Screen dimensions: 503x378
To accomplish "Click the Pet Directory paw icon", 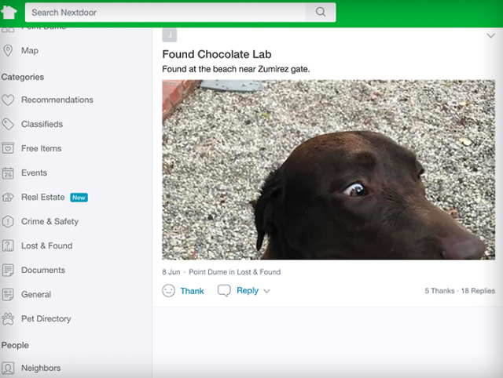I will [8, 319].
